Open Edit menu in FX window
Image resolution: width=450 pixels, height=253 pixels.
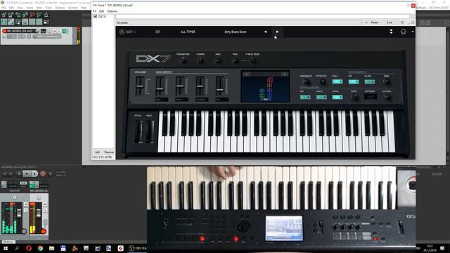(x=101, y=11)
